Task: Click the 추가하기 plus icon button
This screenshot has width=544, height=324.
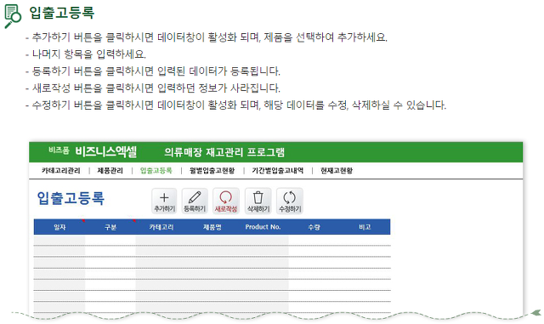Action: point(164,201)
